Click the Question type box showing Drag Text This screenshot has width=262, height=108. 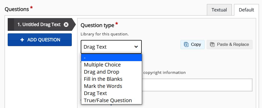point(108,47)
